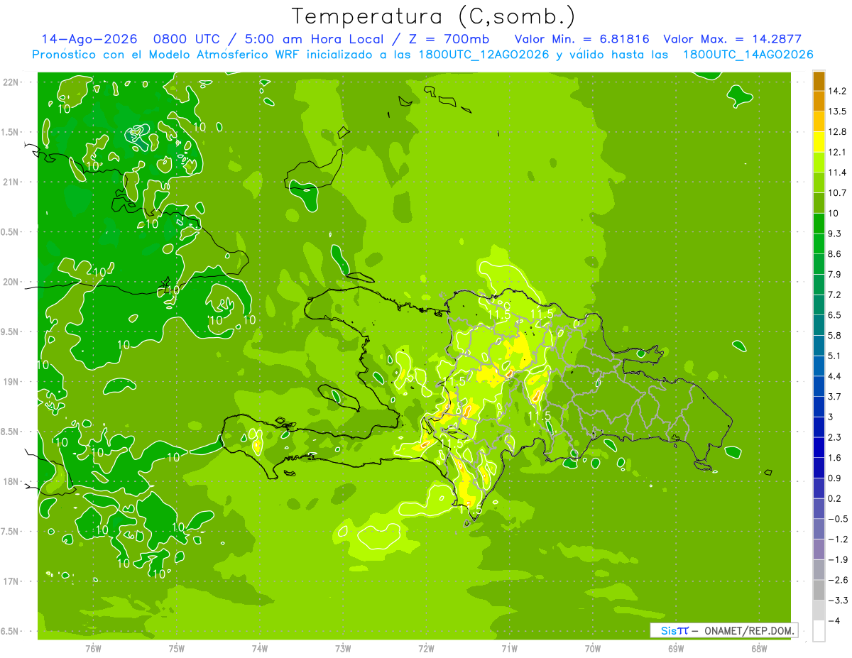The height and width of the screenshot is (658, 852).
Task: Click the "14.2" color scale label
Action: 836,91
